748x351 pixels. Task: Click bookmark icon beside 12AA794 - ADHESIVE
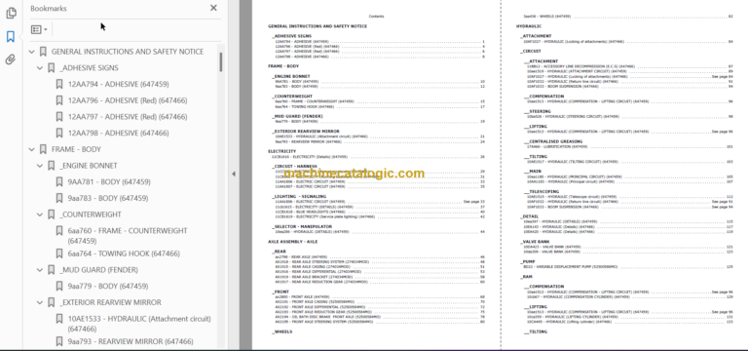(59, 84)
